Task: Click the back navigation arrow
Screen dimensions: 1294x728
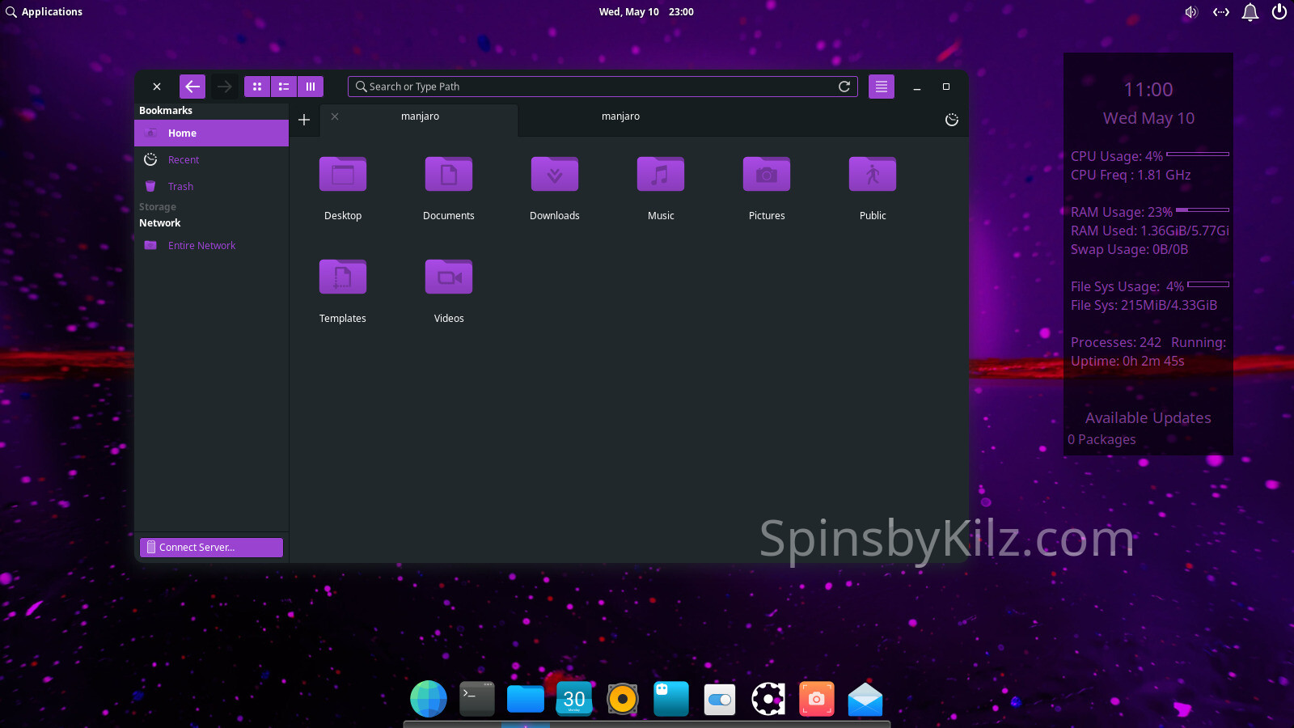Action: [192, 87]
